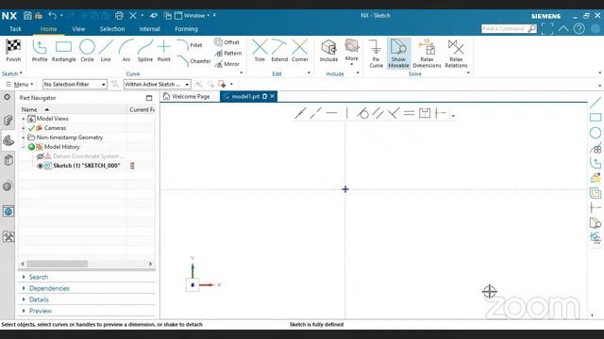Click the Pattern curve command
This screenshot has width=604, height=339.
tap(228, 53)
